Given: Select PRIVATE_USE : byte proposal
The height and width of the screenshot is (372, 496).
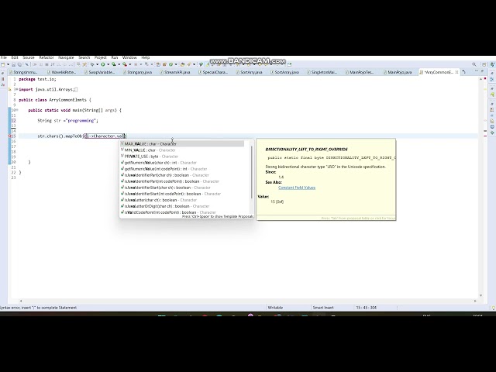Looking at the screenshot, I should [x=182, y=157].
